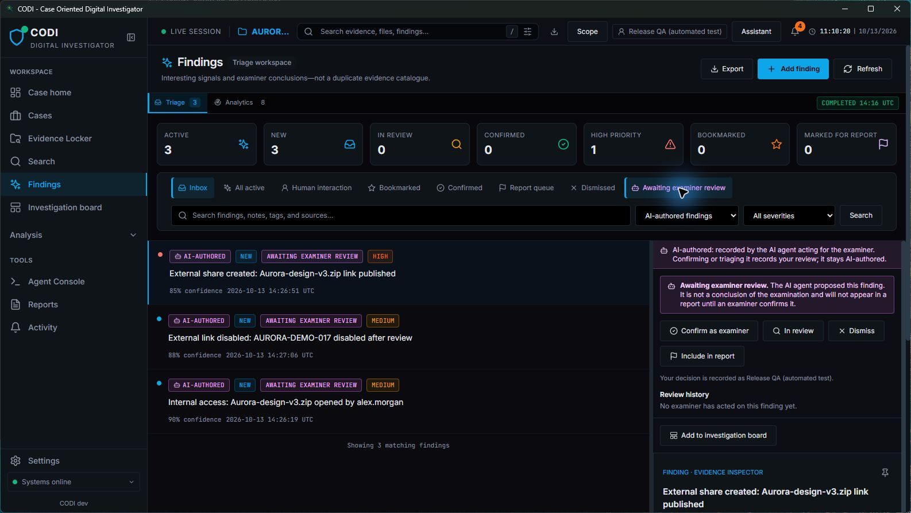Show the Bookmarked findings filter
911x513 pixels.
(x=394, y=188)
